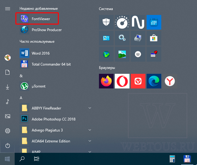This screenshot has height=165, width=197.
Task: Open Pictures from the left rail
Action: point(8,116)
